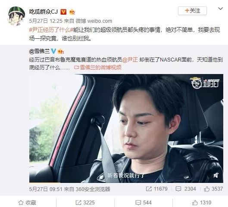Open 吃瓜群众CJ profile avatar
The width and height of the screenshot is (228, 207).
[x=16, y=16]
